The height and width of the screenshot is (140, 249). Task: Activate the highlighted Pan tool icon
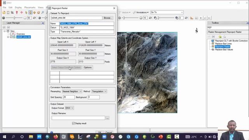[x=30, y=12]
